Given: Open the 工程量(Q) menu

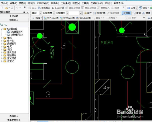Looking at the screenshot, I should pyautogui.click(x=66, y=3).
